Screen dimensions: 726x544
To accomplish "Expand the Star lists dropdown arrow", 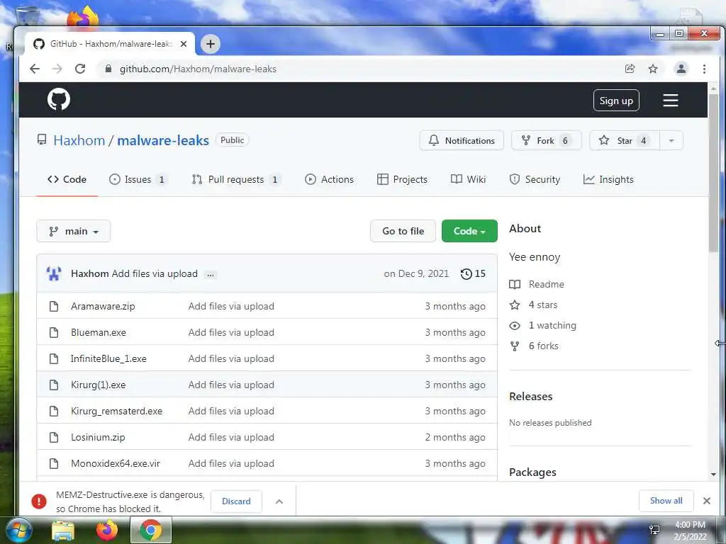I will point(671,141).
